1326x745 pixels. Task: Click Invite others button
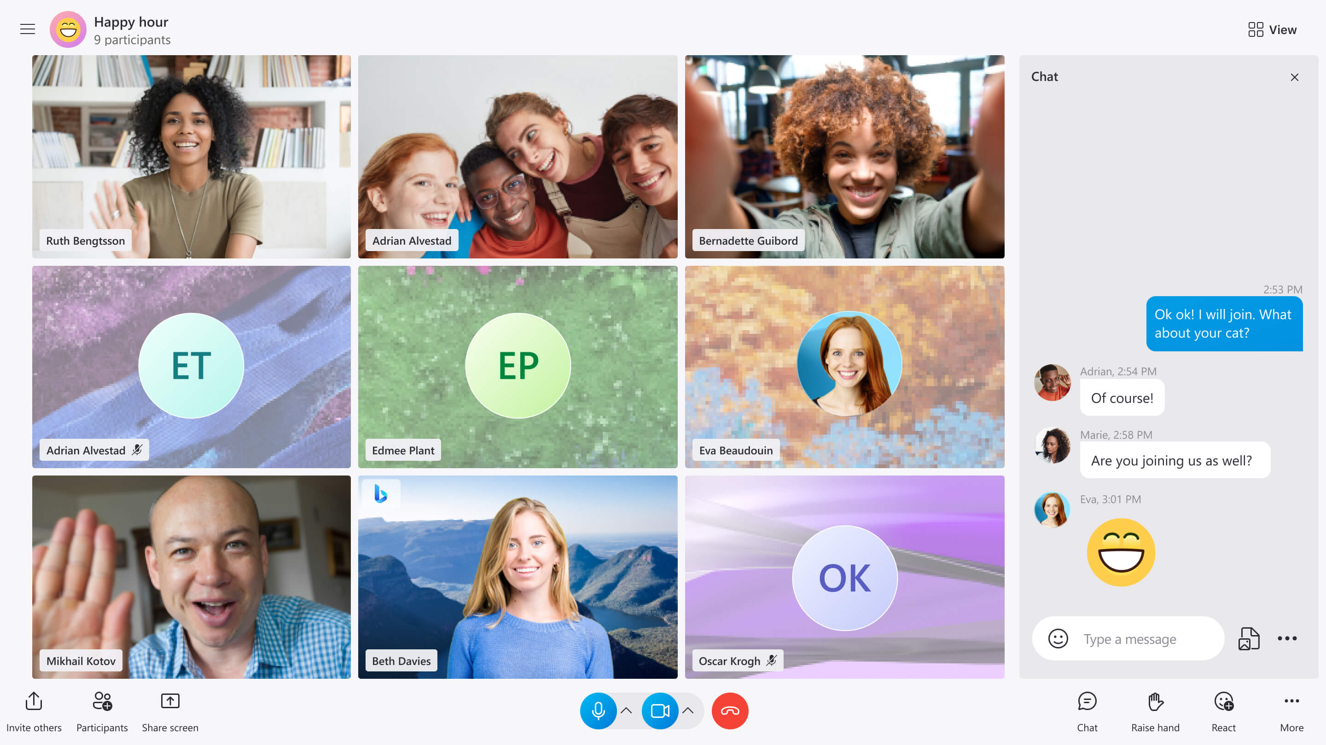[34, 711]
